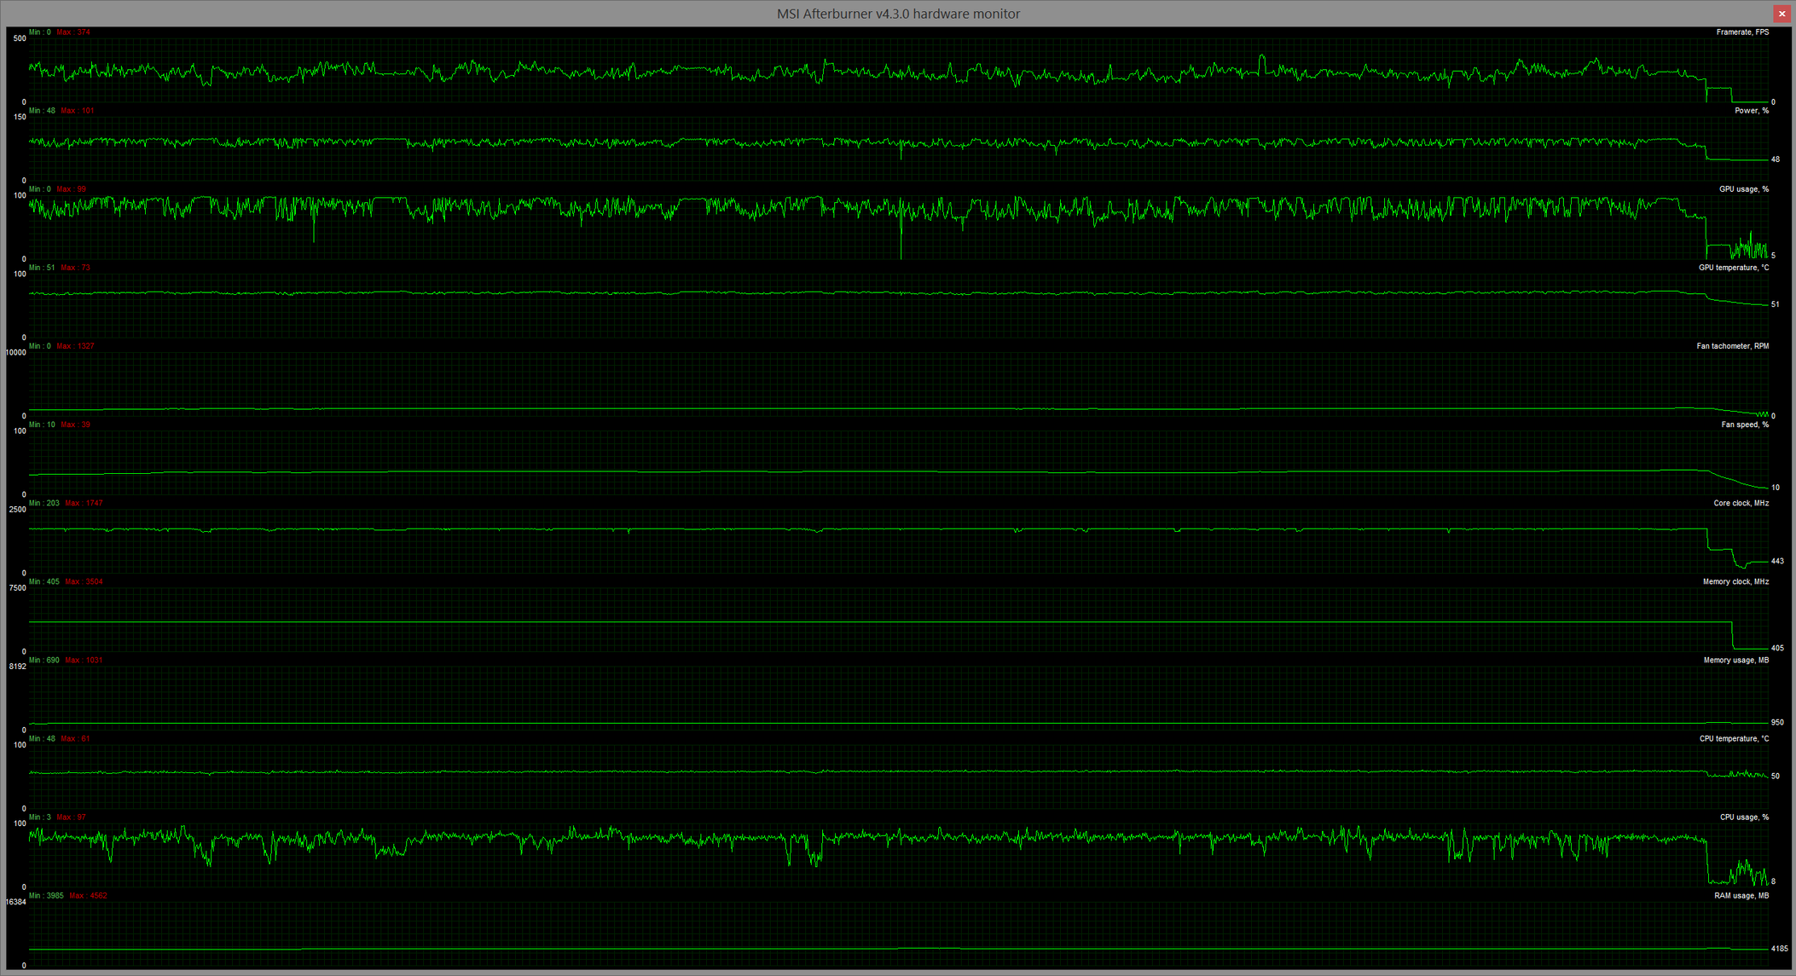1796x976 pixels.
Task: Click the Framerate Max : 374 readout
Action: [73, 32]
